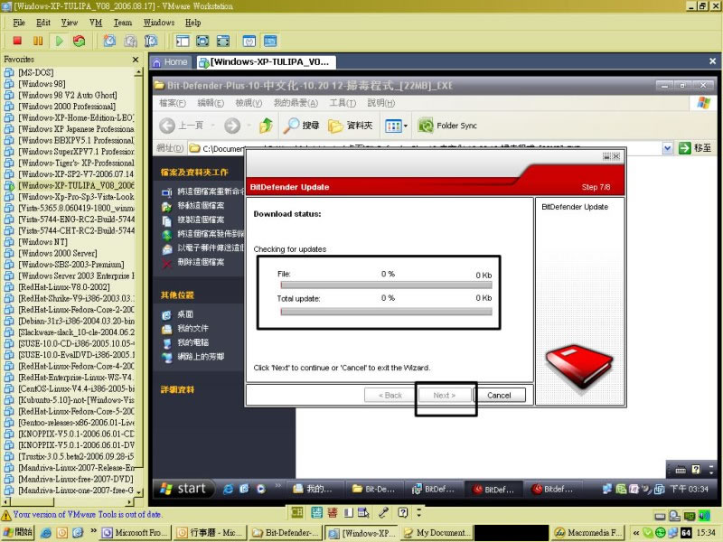Click the Bit-De folder taskbar button in guest
Screen dimensions: 723x542
pyautogui.click(x=374, y=489)
